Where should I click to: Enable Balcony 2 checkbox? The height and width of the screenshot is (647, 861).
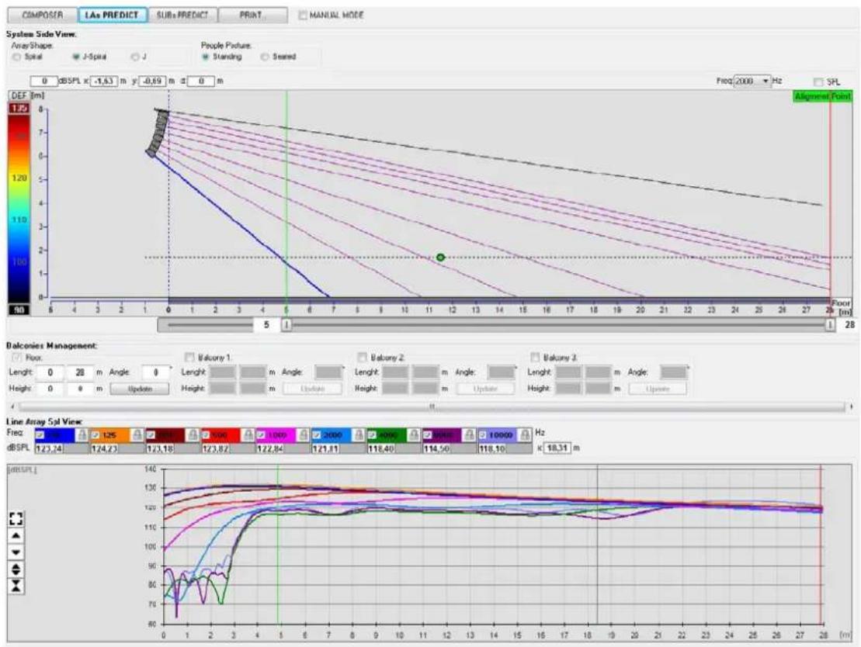click(x=363, y=358)
